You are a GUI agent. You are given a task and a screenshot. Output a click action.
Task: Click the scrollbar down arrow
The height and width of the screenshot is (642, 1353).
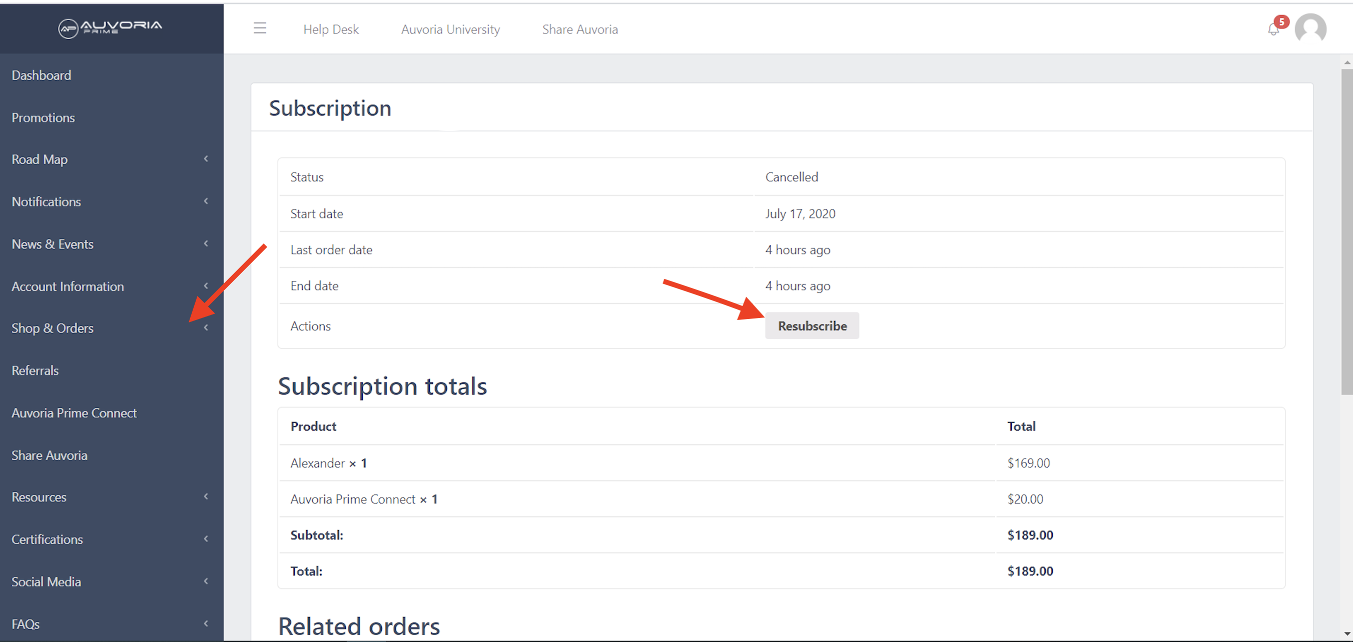[1346, 633]
